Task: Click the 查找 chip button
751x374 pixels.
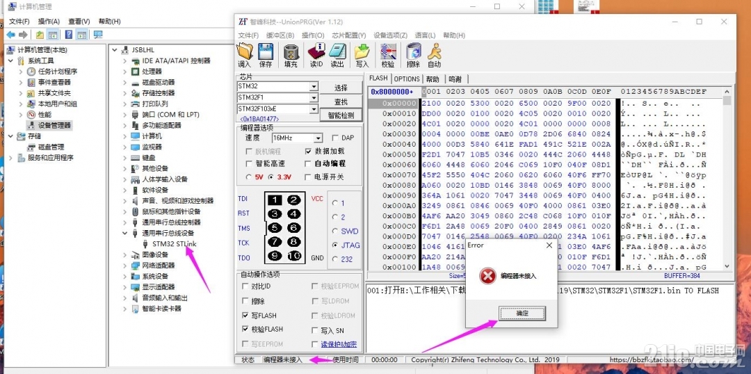Action: pyautogui.click(x=341, y=101)
